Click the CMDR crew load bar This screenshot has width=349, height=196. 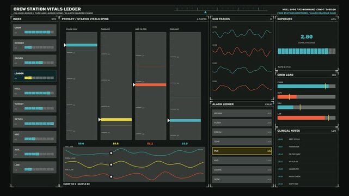coord(307,87)
